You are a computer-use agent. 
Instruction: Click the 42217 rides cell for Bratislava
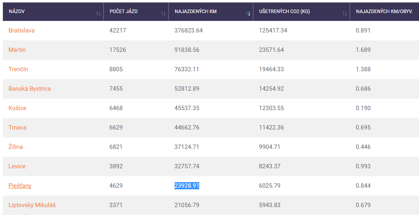117,30
